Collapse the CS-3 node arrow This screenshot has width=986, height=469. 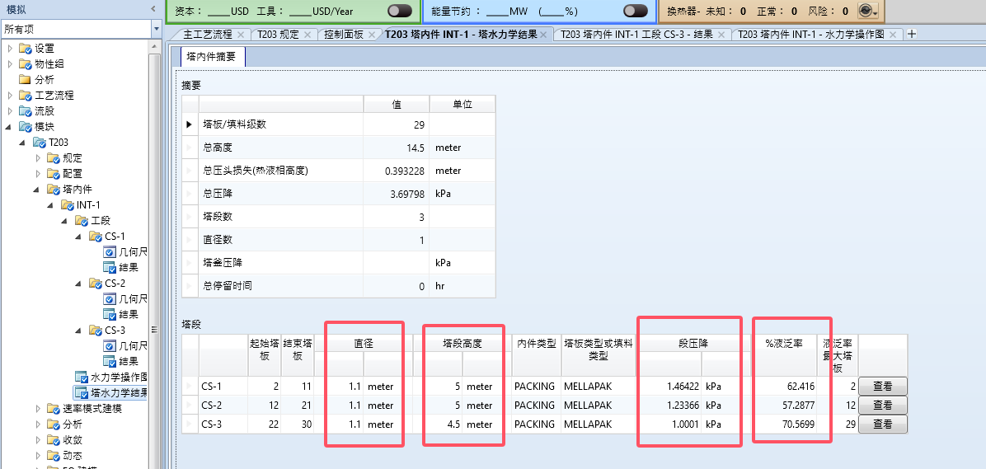point(79,330)
